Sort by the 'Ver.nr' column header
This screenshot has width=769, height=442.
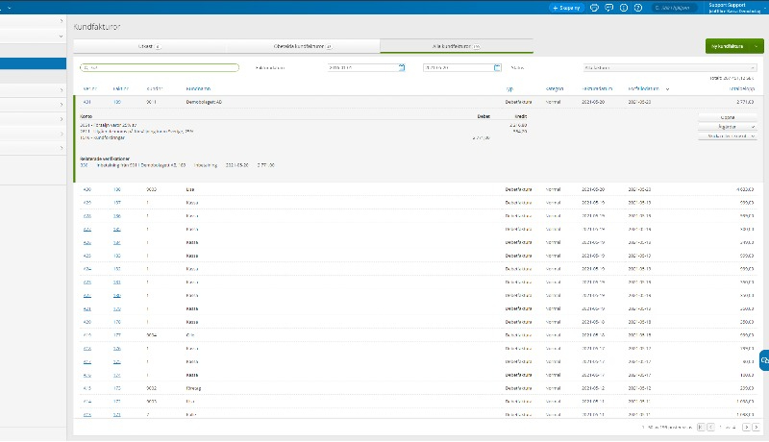(89, 88)
